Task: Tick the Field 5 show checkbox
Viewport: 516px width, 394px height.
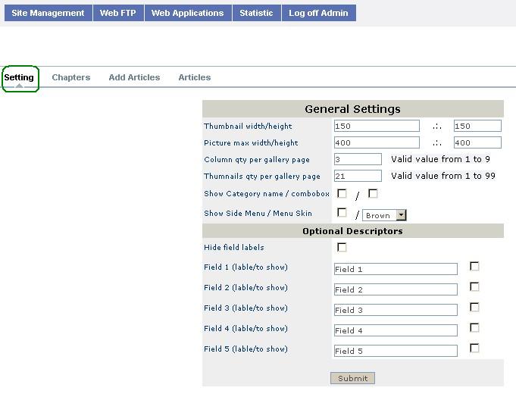Action: (475, 349)
